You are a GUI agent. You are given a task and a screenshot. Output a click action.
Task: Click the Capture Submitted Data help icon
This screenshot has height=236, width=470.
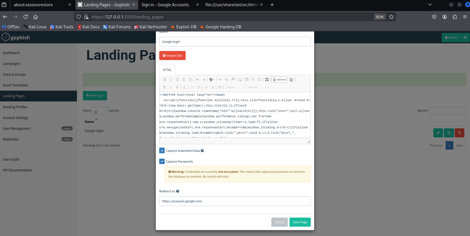pos(202,151)
